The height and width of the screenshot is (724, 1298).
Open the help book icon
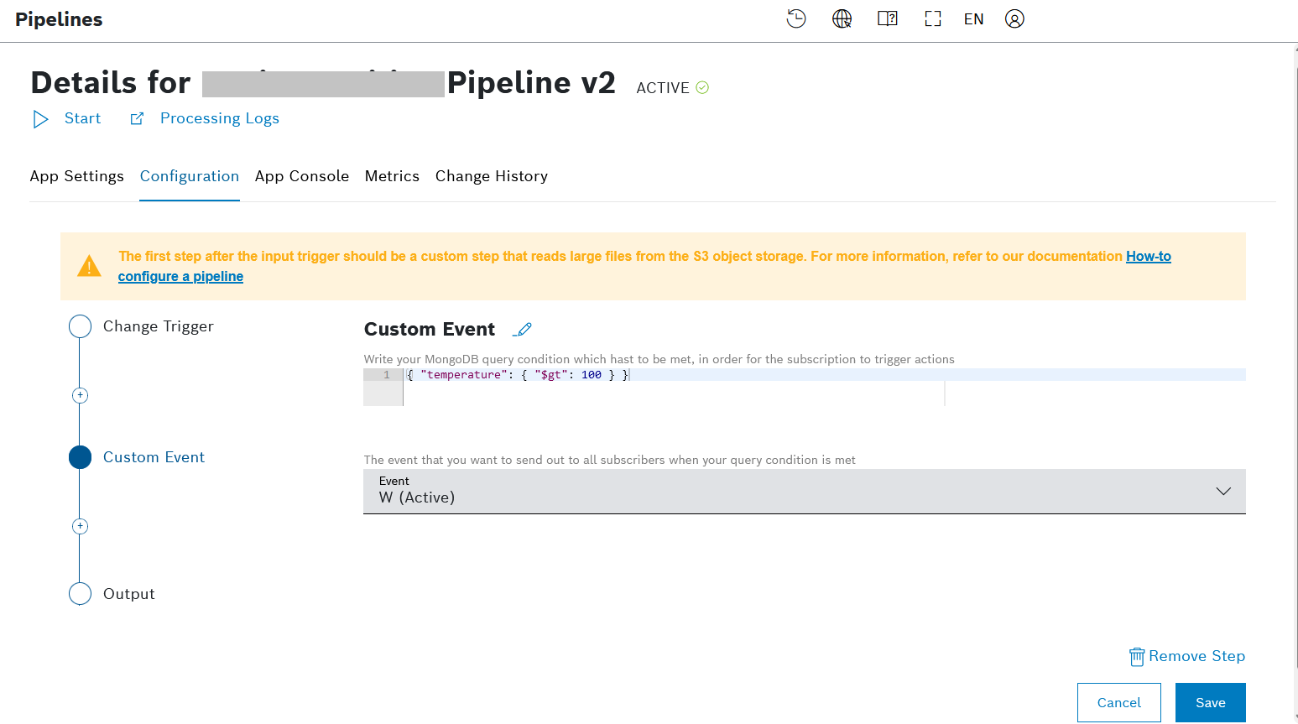[887, 18]
